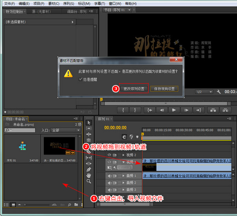This screenshot has height=216, width=237.
Task: Switch to the 调音台: 序列 tab
Action: 77,11
